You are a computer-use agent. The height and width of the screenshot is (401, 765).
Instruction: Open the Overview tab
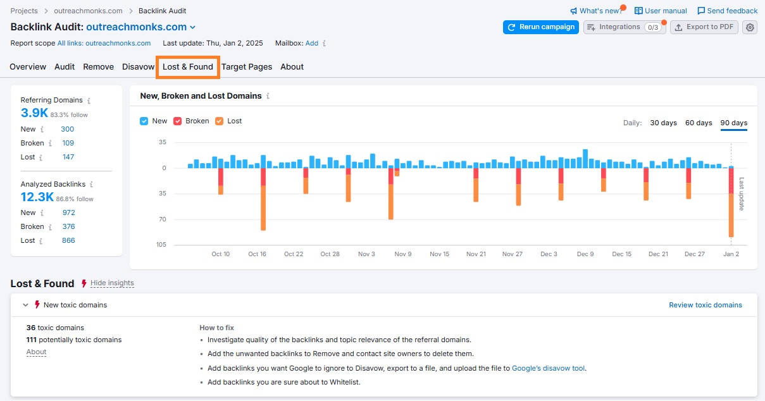click(x=28, y=66)
